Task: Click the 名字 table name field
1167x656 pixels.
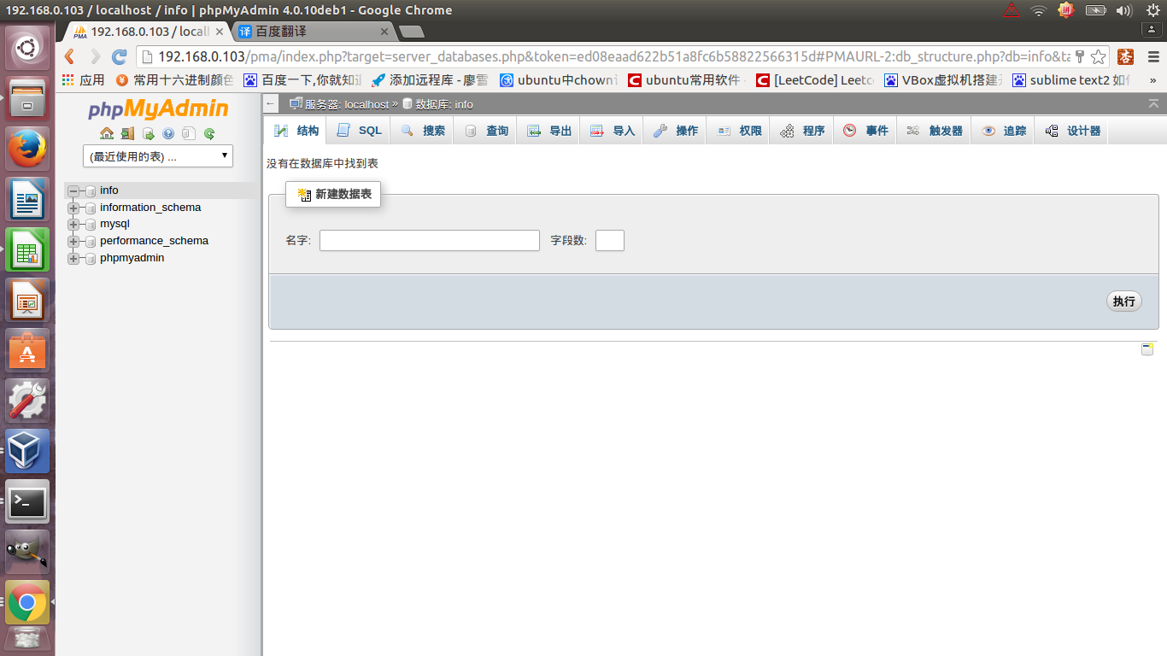Action: [x=430, y=240]
